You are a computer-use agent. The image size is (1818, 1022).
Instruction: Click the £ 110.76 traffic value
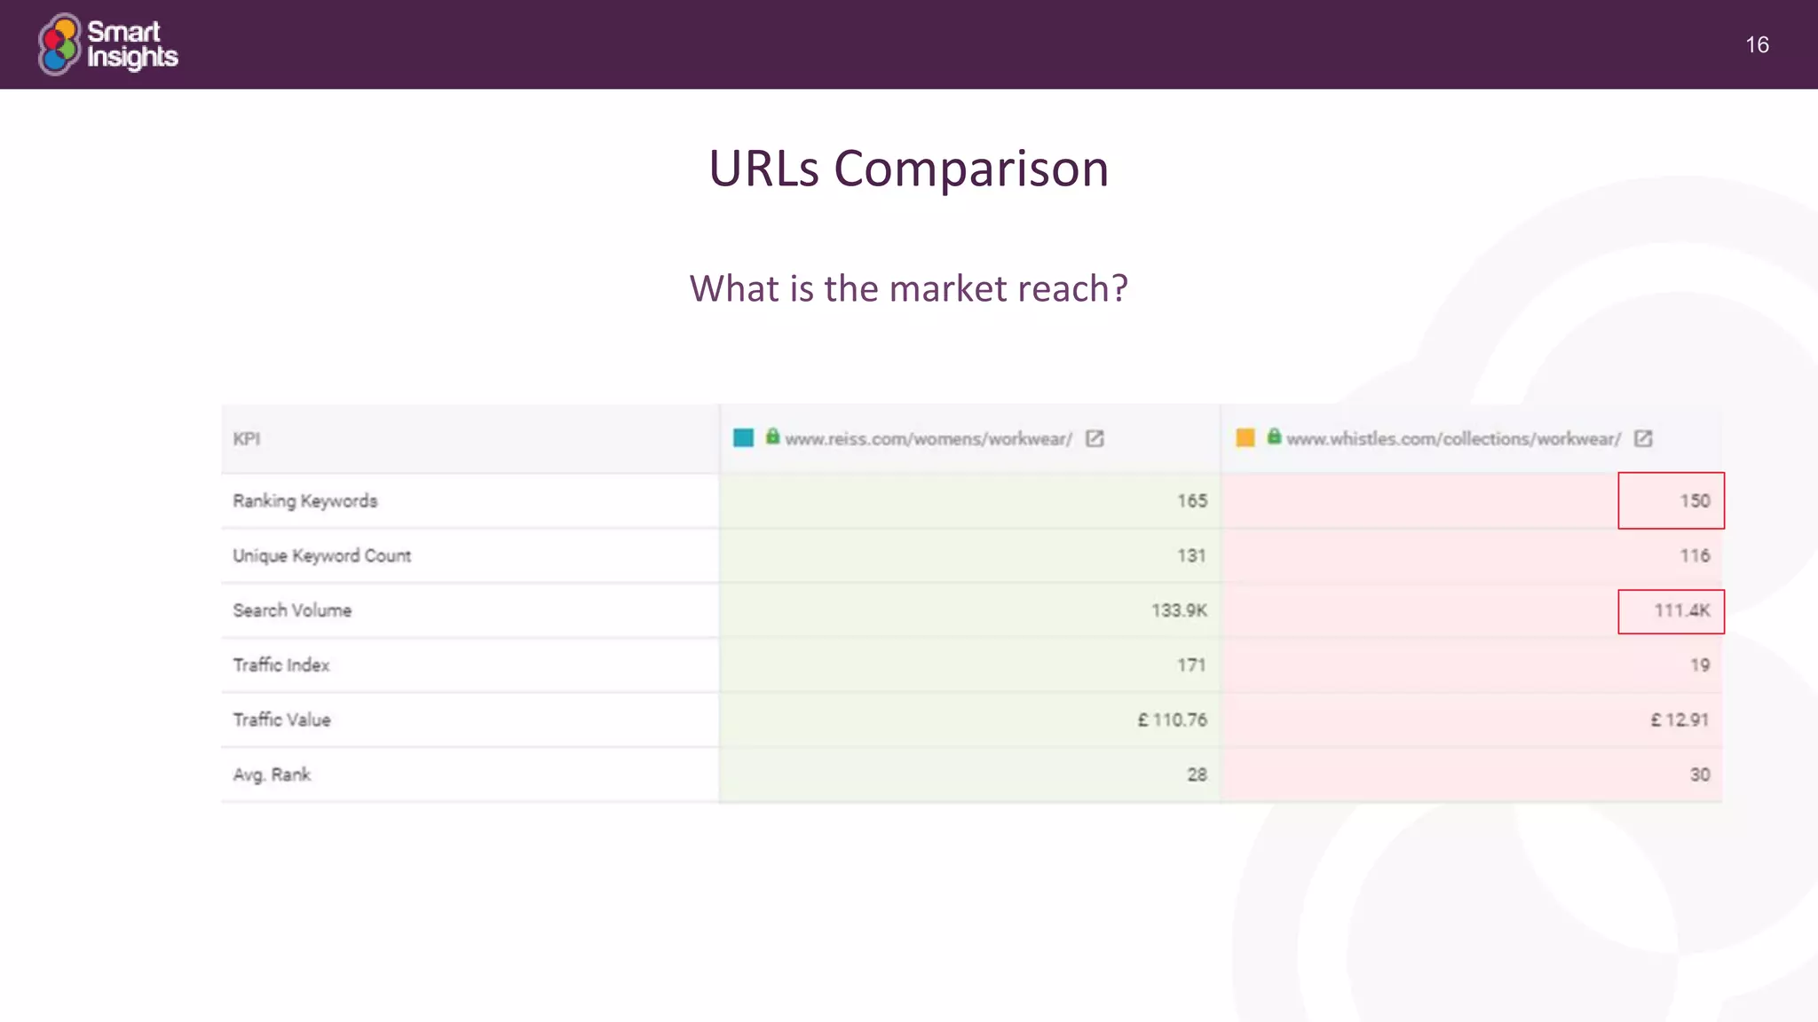[x=1173, y=719]
